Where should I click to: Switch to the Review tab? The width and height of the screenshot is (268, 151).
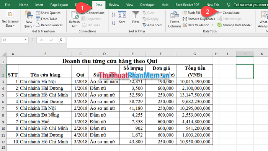114,5
